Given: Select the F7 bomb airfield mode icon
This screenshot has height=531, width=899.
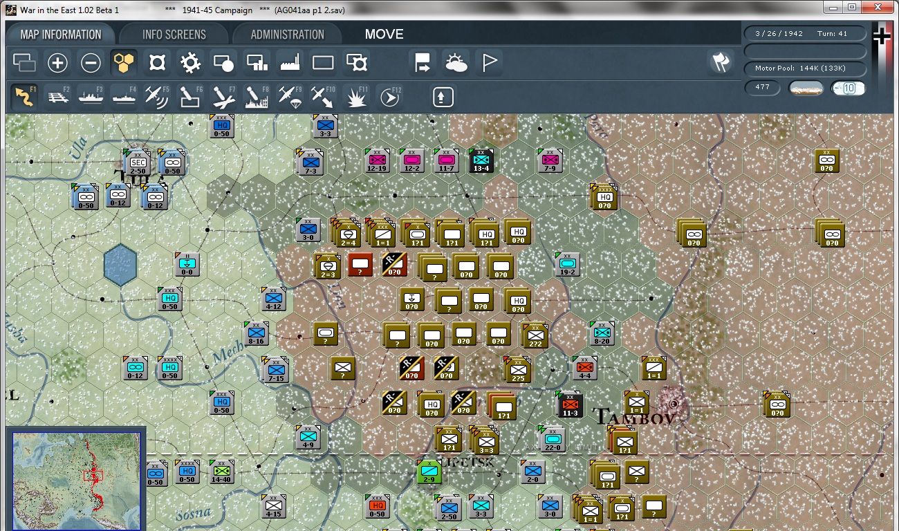Looking at the screenshot, I should point(223,97).
